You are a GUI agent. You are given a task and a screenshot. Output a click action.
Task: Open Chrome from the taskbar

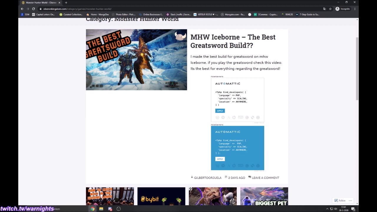[93, 209]
